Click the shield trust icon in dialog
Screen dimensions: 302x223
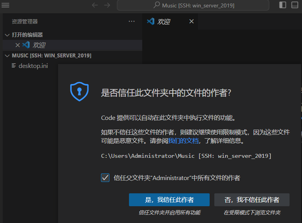pos(79,91)
